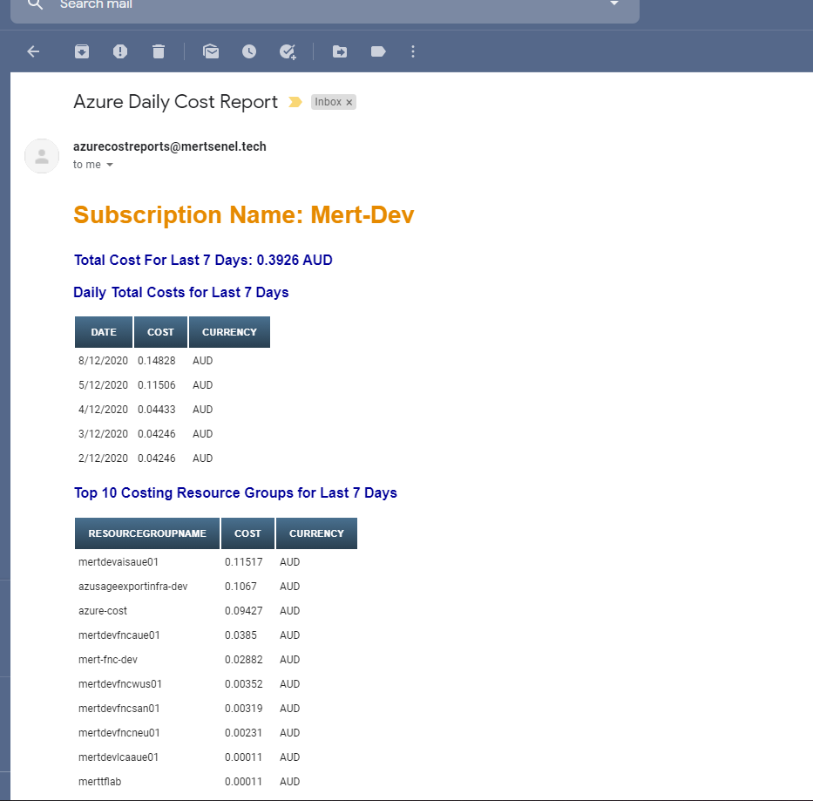Open the More options three-dot menu
Screen dimensions: 813x801
413,51
